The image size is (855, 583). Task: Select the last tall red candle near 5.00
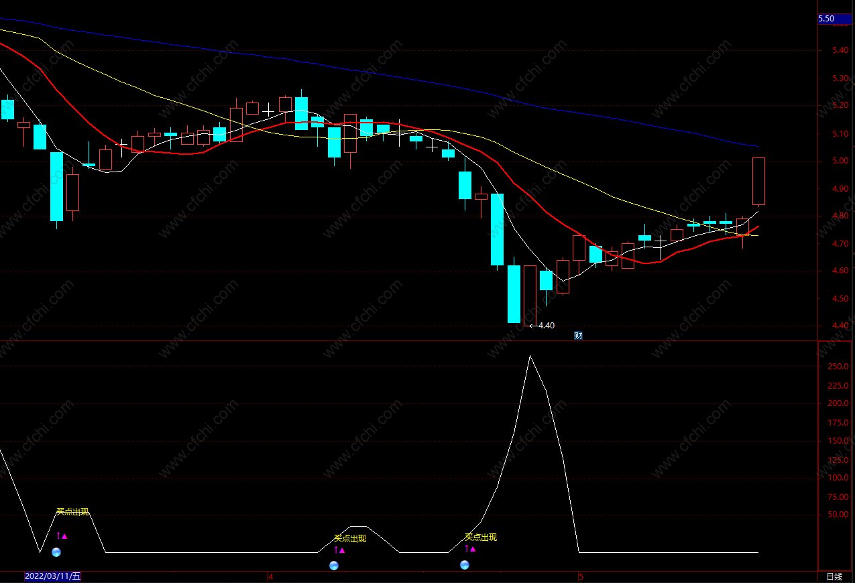pyautogui.click(x=758, y=181)
